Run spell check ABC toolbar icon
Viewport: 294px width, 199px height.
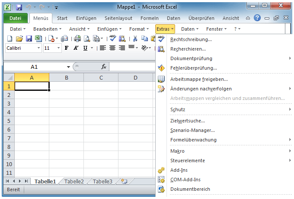113,38
